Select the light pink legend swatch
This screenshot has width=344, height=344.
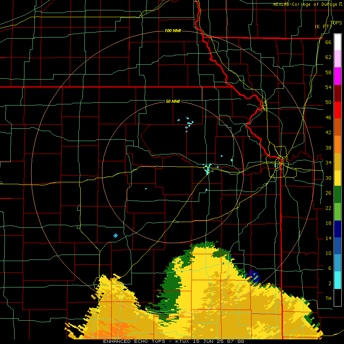click(x=338, y=59)
